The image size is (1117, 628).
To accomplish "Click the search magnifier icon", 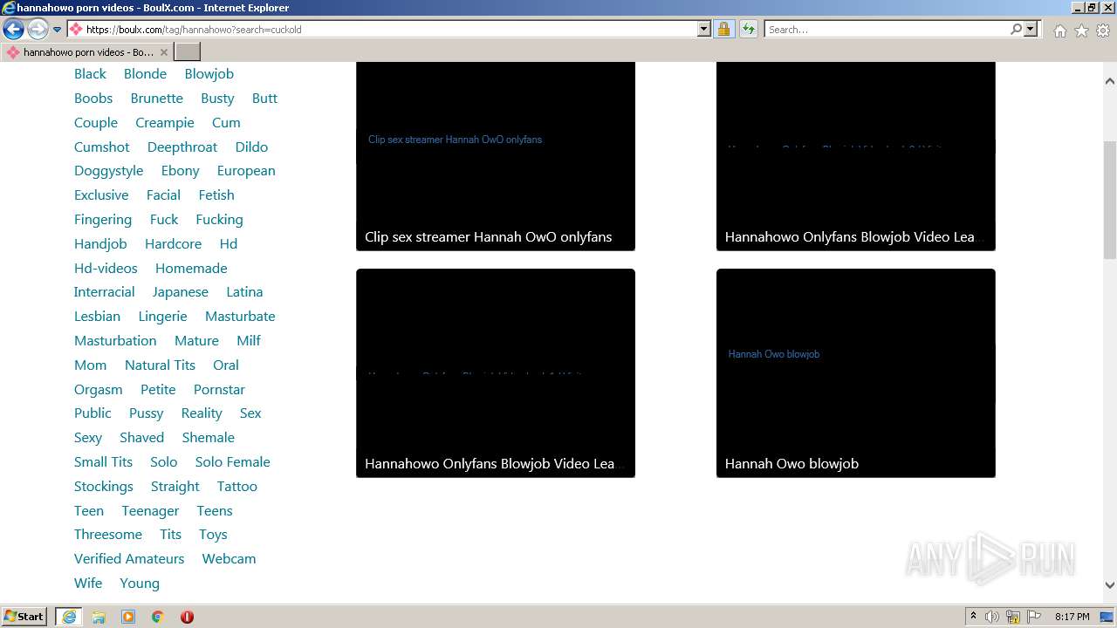I will tap(1016, 29).
